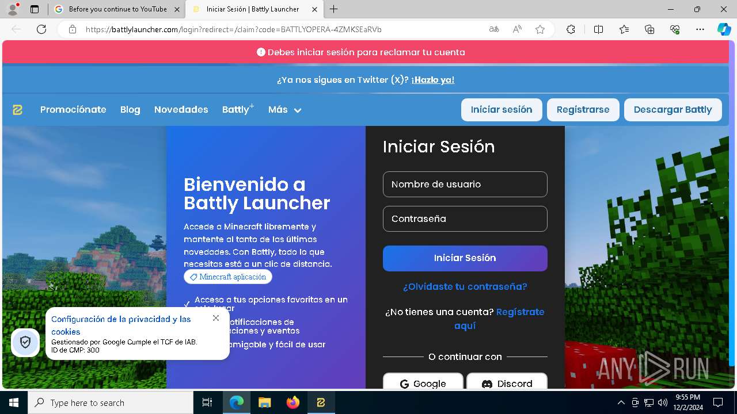Open Windows Start menu
Image resolution: width=737 pixels, height=414 pixels.
(14, 402)
